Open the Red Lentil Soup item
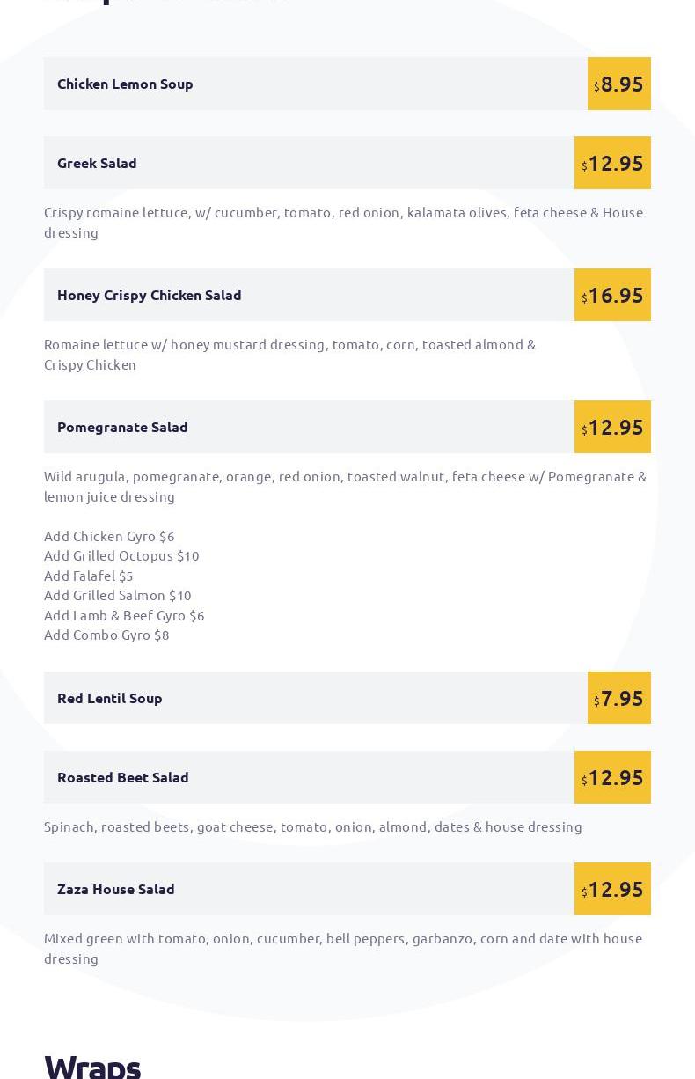The width and height of the screenshot is (695, 1079). coord(110,698)
